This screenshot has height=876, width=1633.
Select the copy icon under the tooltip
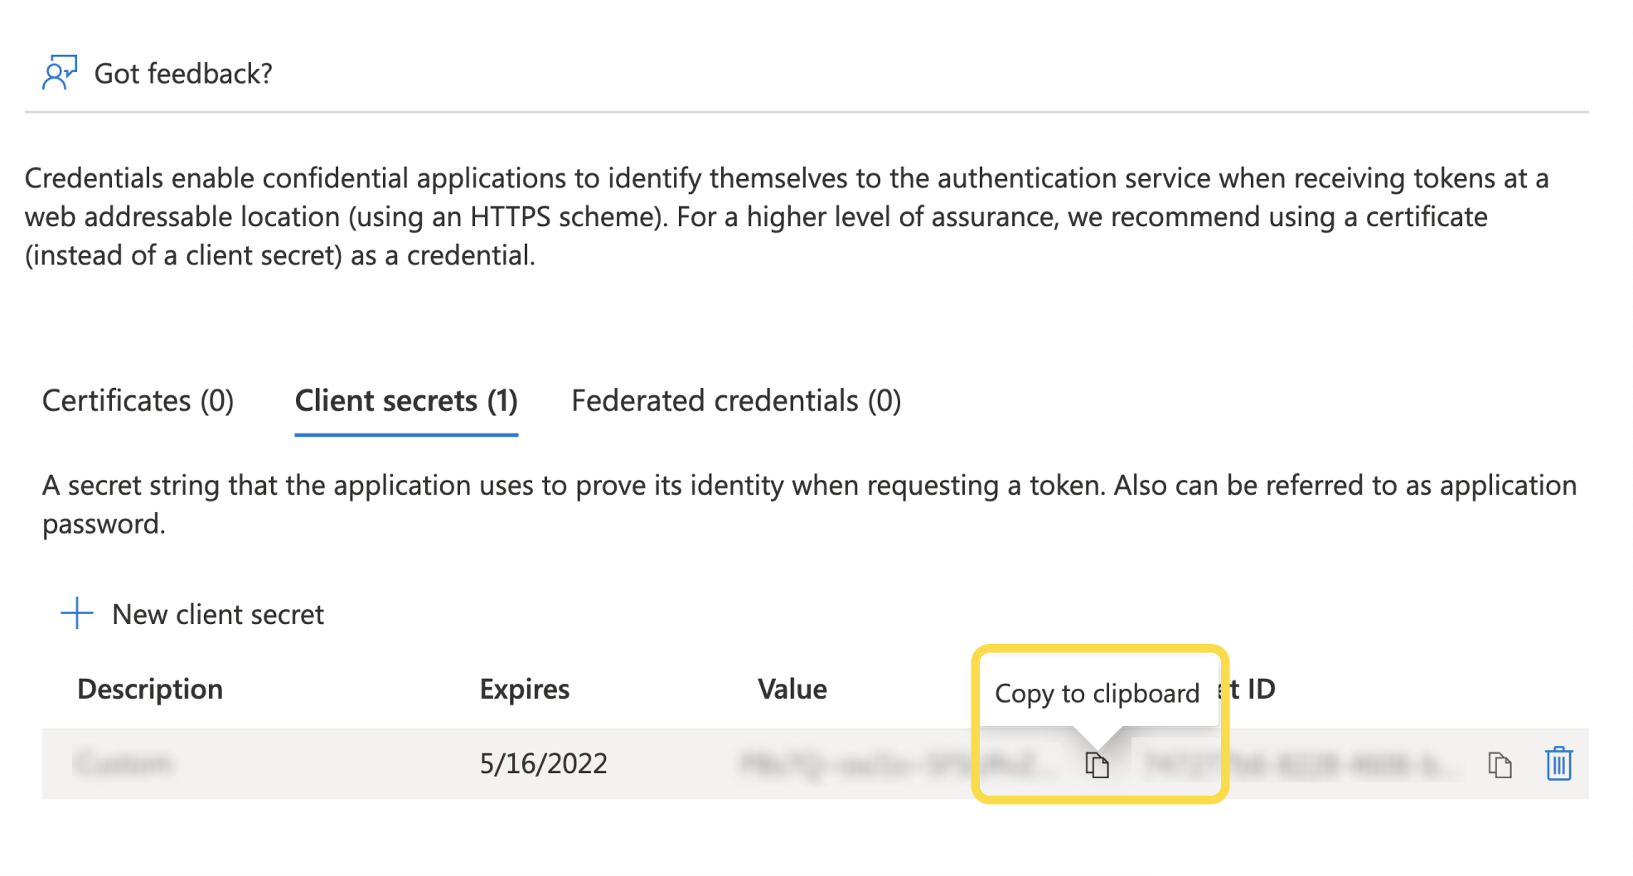[1096, 763]
